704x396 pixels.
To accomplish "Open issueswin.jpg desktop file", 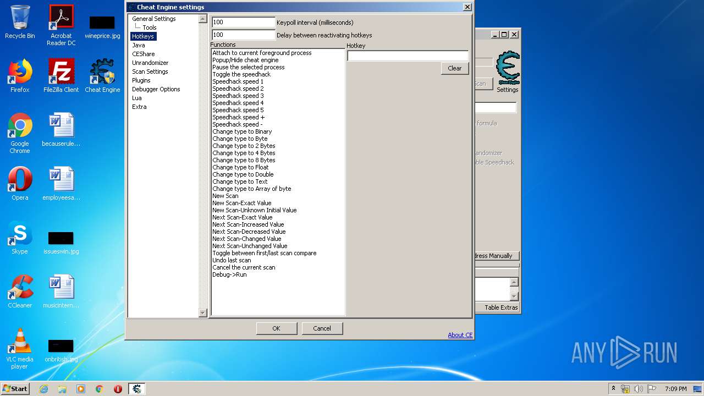I will [61, 242].
